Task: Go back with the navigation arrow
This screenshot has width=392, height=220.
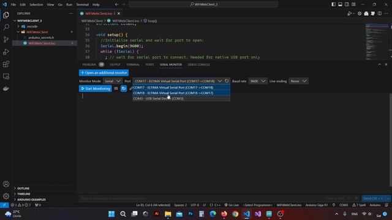Action: 116,4
